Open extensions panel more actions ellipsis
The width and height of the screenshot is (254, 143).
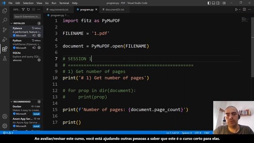click(39, 10)
